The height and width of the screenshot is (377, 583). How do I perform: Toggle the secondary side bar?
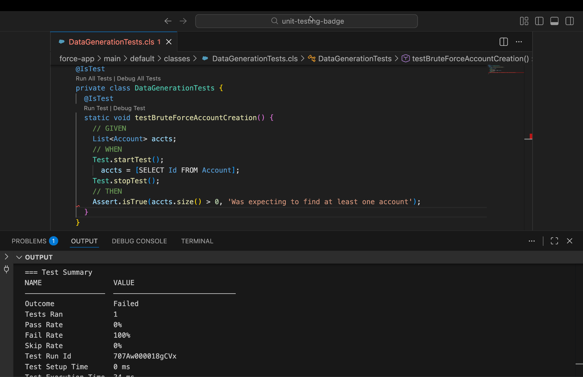click(570, 21)
